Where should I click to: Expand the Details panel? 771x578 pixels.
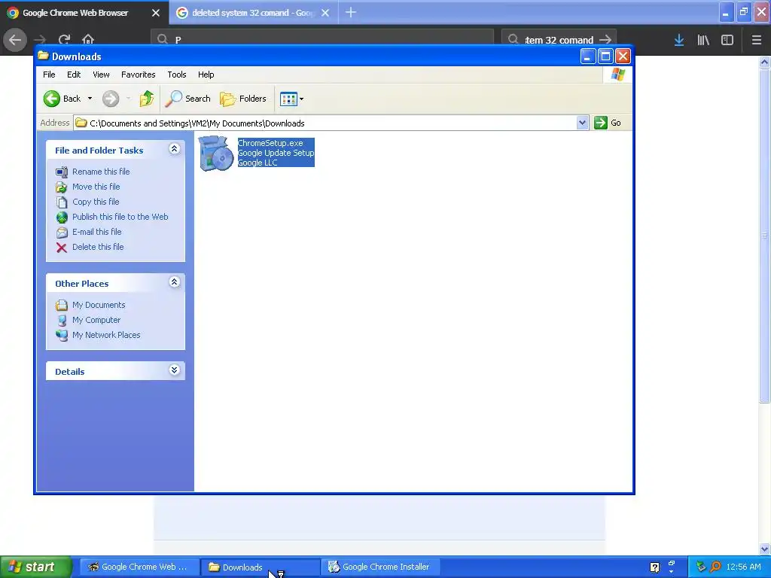click(x=174, y=370)
